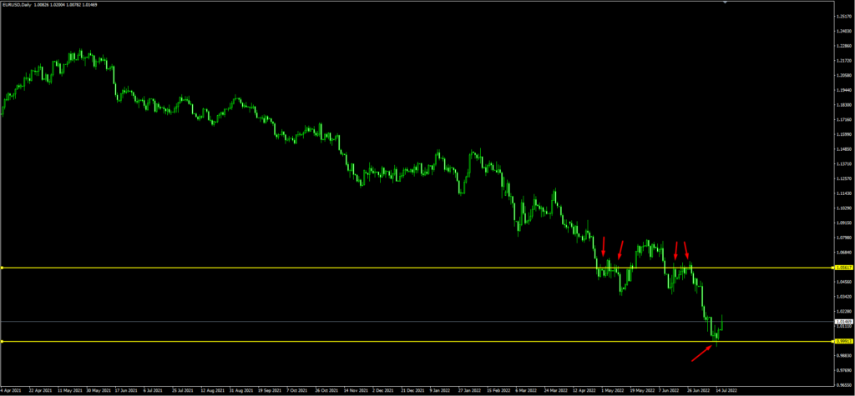The image size is (855, 396).
Task: Click the 4 Apr 2021 date label
Action: [x=11, y=390]
